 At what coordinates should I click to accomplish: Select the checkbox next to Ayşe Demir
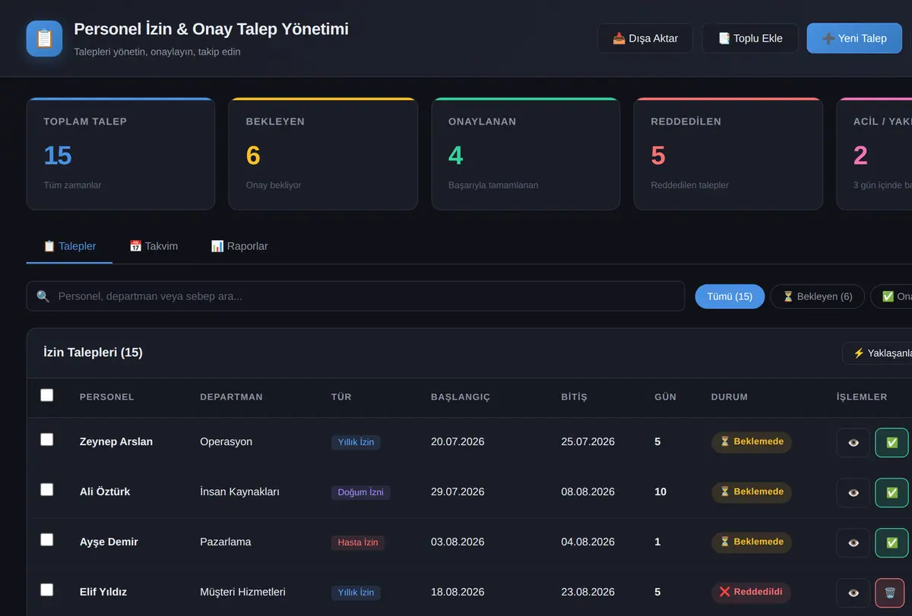point(47,539)
